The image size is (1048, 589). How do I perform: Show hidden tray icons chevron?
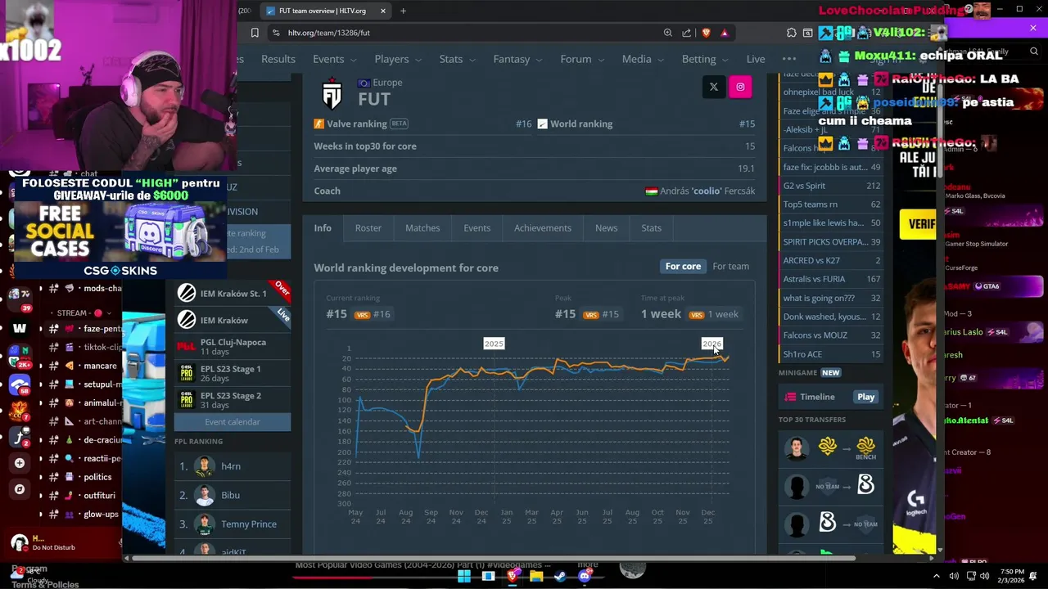click(x=937, y=576)
